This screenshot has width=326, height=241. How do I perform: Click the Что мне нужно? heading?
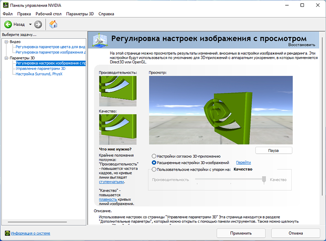pos(115,149)
